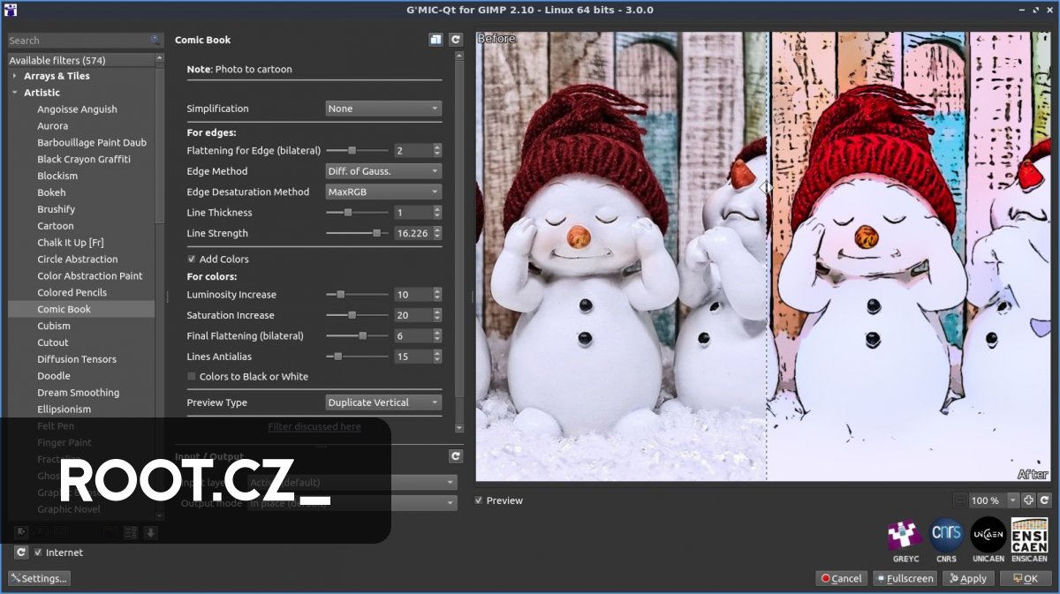Viewport: 1060px width, 594px height.
Task: Click the GREYC logo
Action: click(905, 536)
